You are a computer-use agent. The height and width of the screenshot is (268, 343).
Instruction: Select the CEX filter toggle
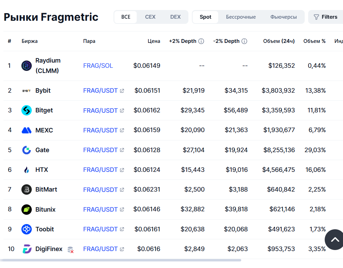(150, 17)
